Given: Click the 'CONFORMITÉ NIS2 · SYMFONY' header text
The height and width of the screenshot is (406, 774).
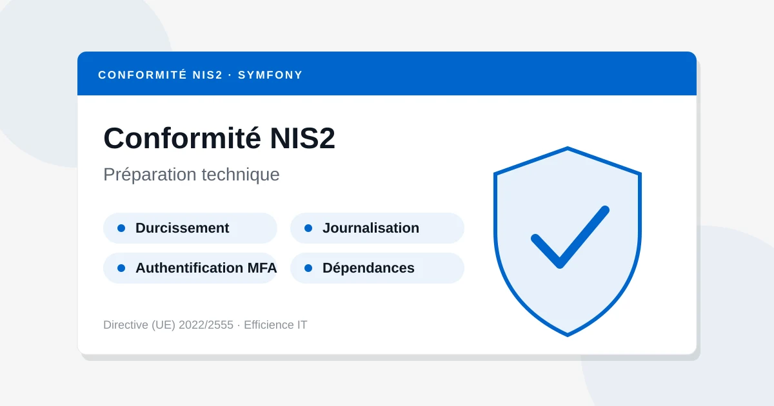Looking at the screenshot, I should tap(201, 75).
